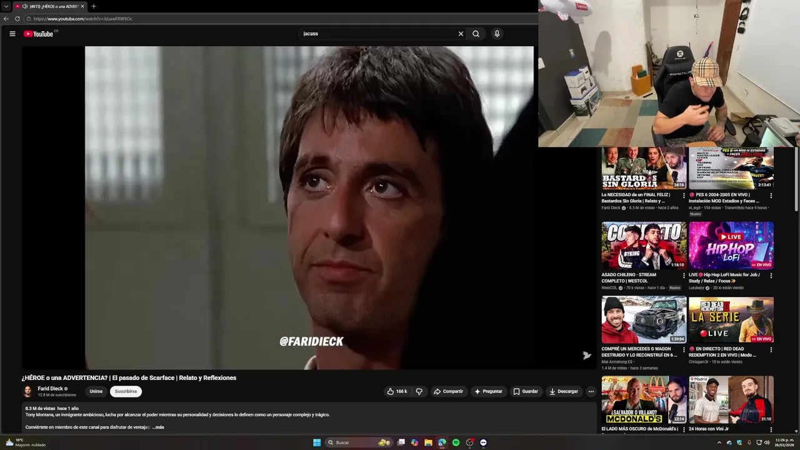Open the Farid Dieck channel name link
Image resolution: width=800 pixels, height=450 pixels.
pos(50,388)
